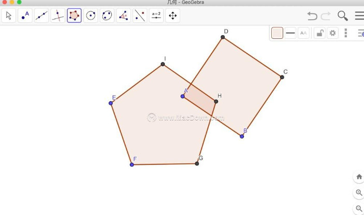364x215 pixels.
Task: Activate the Polygon tool
Action: [74, 16]
